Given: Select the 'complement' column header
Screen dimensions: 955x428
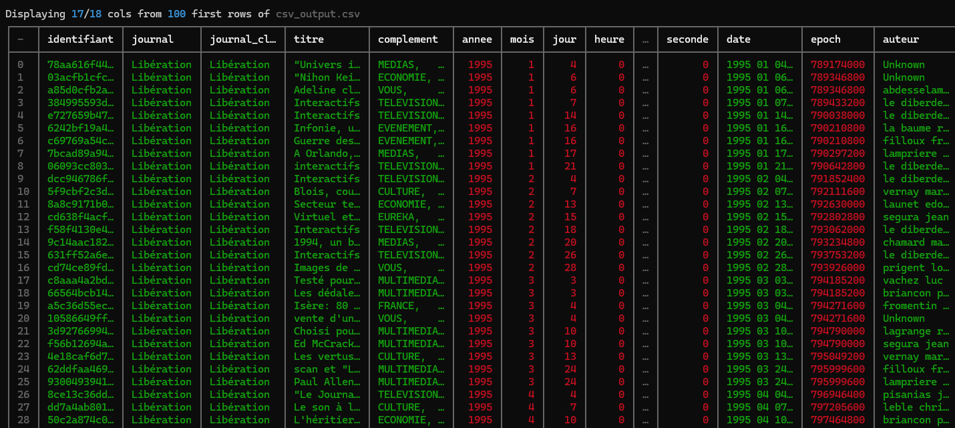Looking at the screenshot, I should [x=408, y=39].
